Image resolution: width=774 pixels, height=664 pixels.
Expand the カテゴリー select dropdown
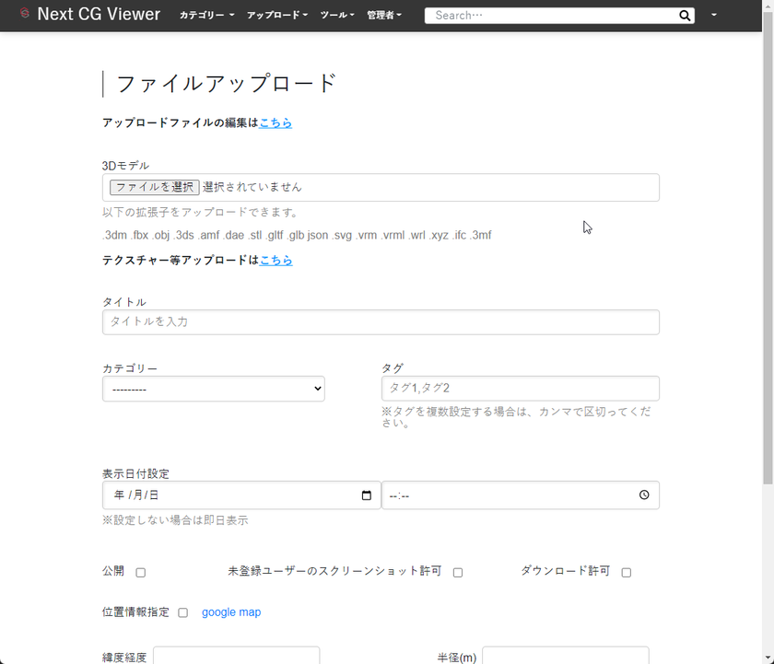pos(213,389)
